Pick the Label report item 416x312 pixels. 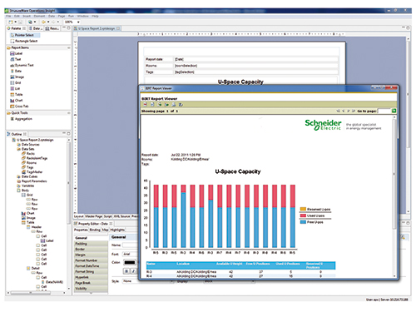point(17,53)
